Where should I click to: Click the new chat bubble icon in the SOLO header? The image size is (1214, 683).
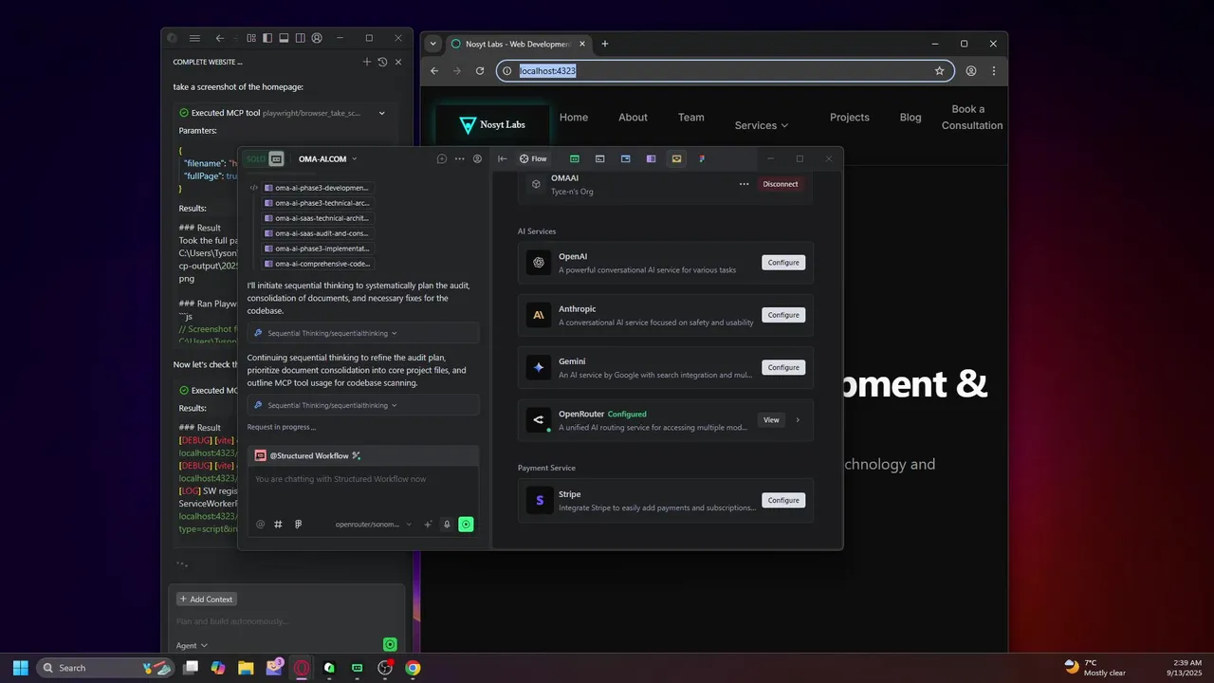(442, 158)
